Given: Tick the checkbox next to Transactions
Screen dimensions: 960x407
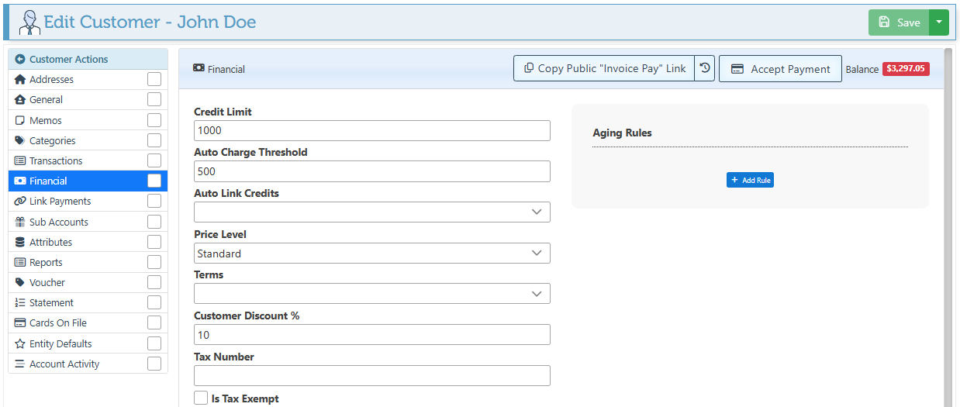Looking at the screenshot, I should (x=154, y=160).
